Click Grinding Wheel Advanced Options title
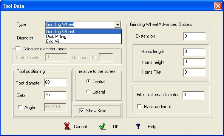The image size is (224, 136). point(161,24)
